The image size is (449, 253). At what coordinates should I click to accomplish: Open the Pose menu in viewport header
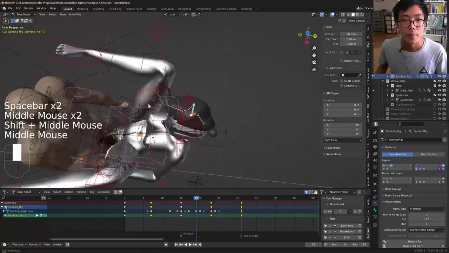click(62, 14)
